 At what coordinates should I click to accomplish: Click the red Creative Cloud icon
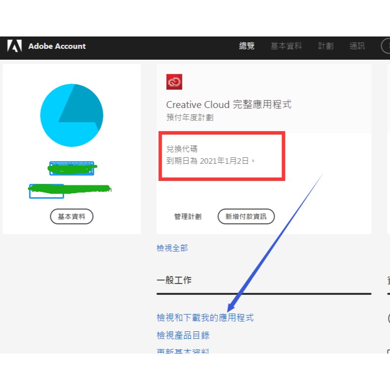(174, 82)
